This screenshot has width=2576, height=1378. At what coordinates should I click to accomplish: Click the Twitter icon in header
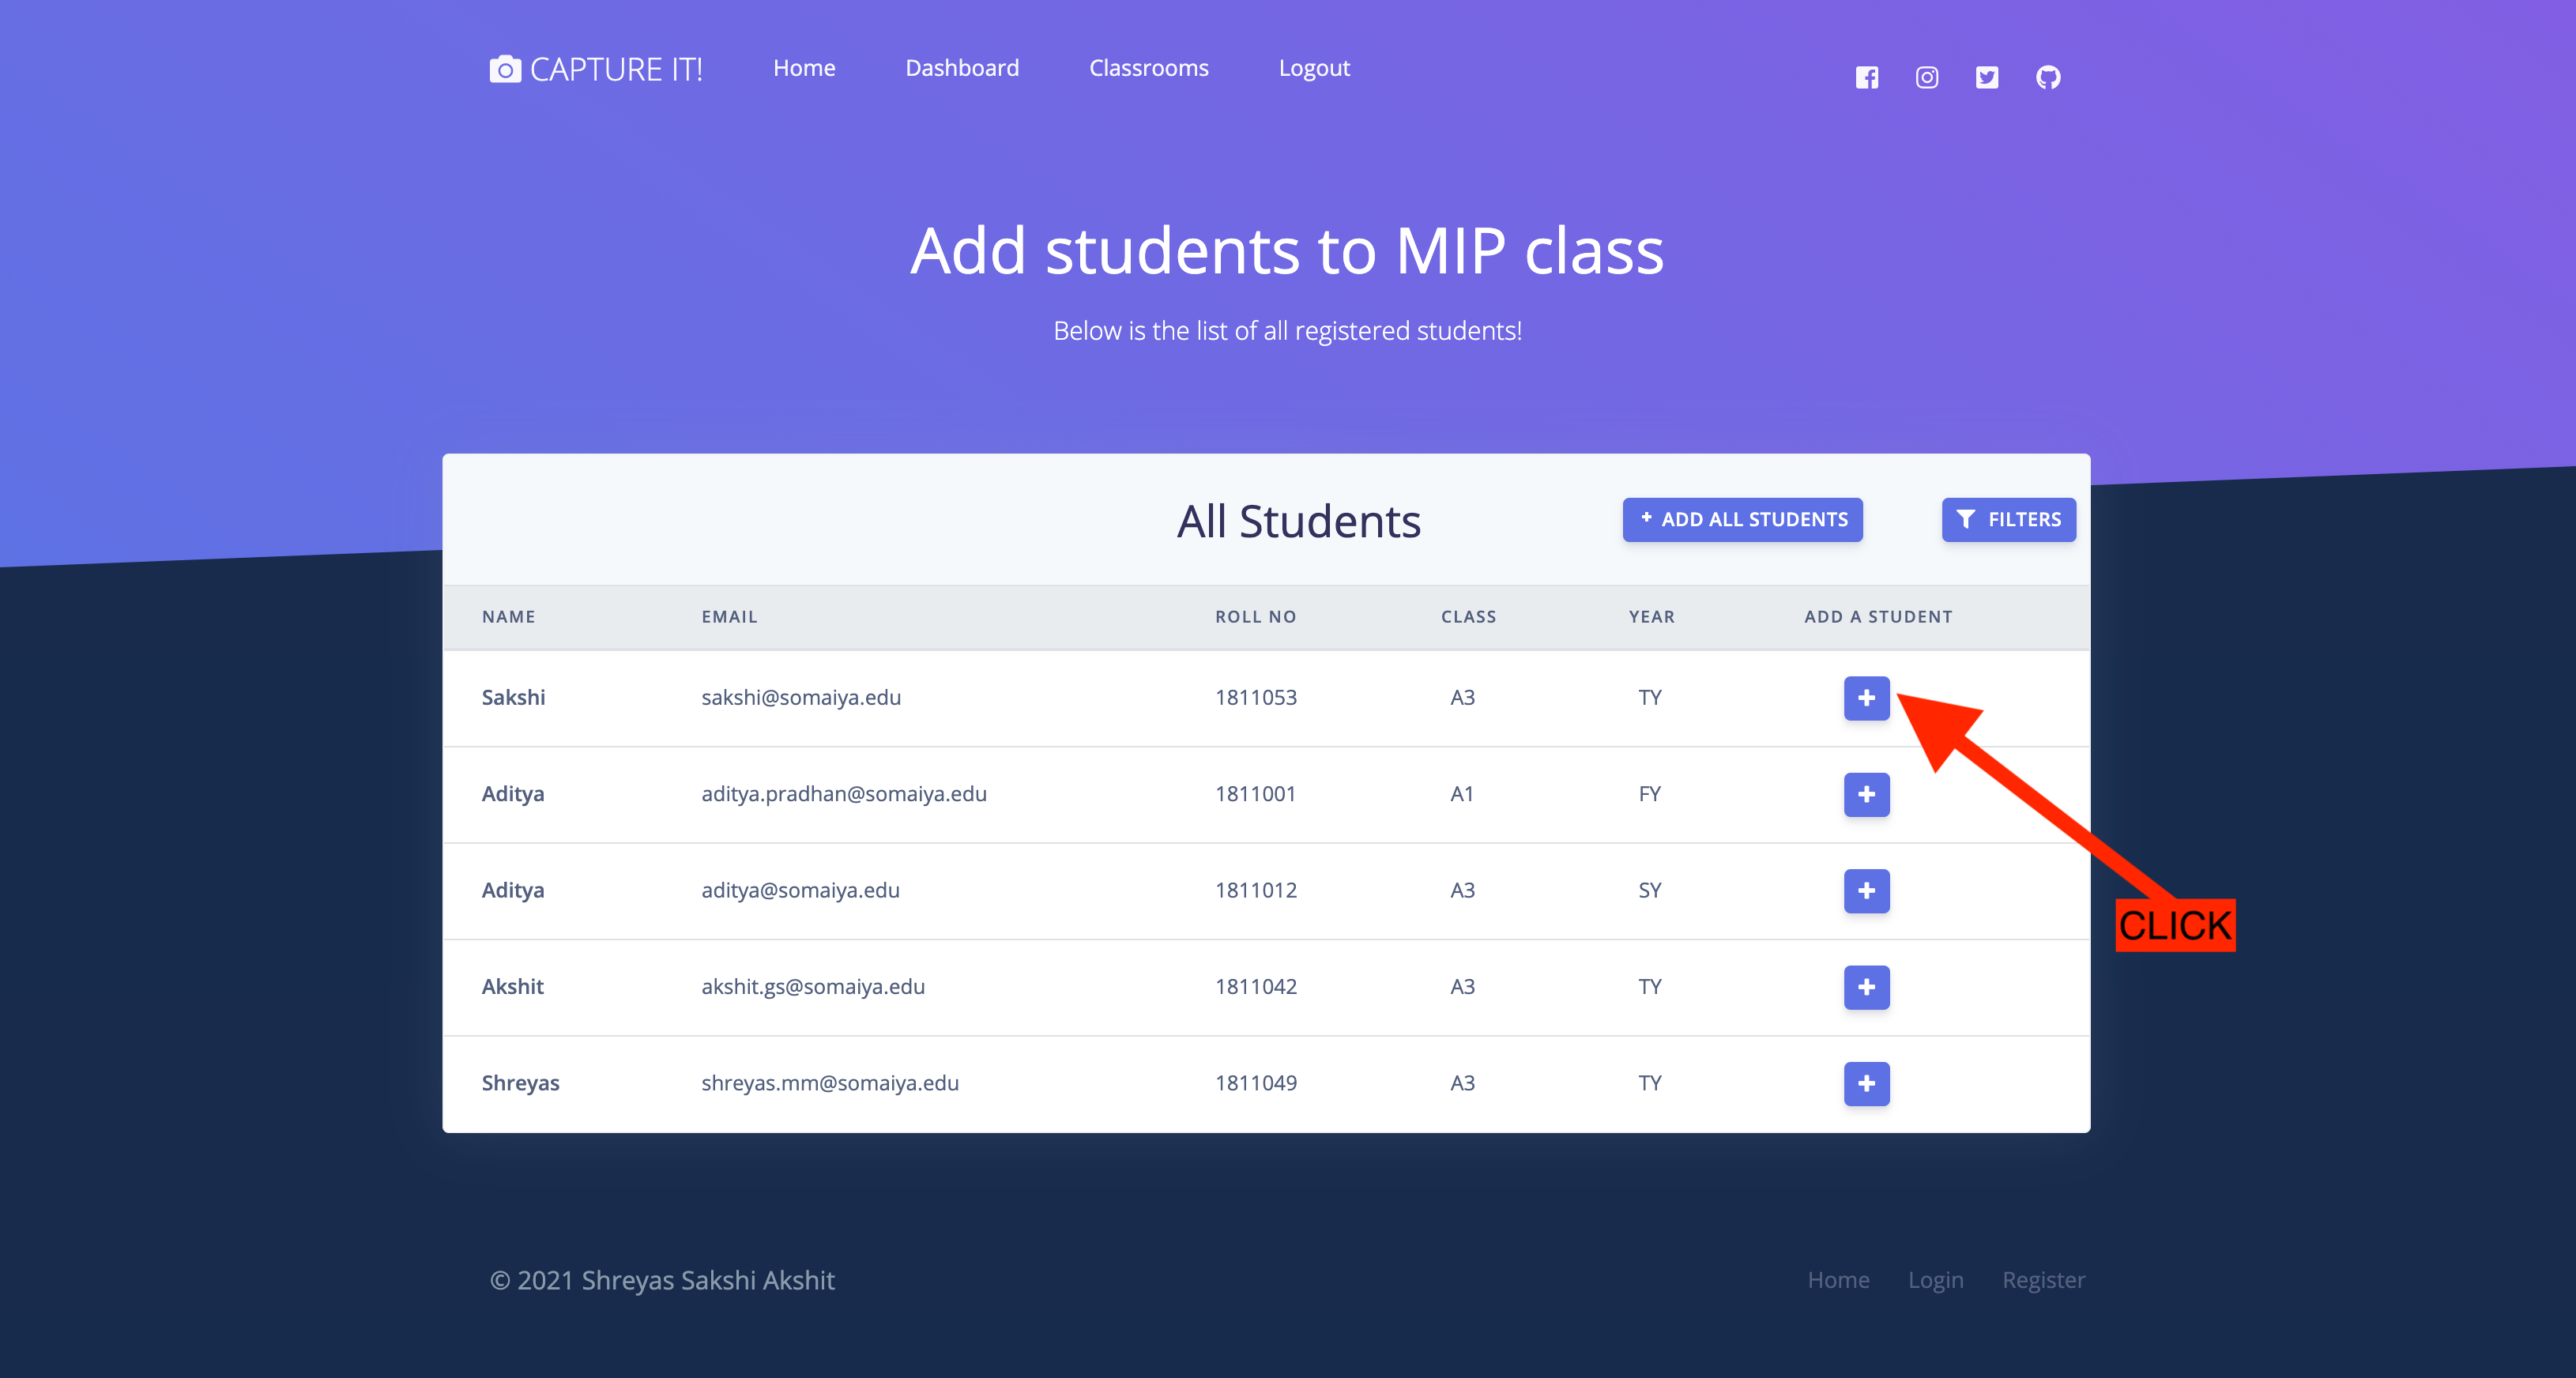point(1986,77)
